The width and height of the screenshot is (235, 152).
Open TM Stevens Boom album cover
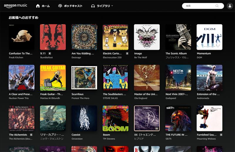[115, 118]
